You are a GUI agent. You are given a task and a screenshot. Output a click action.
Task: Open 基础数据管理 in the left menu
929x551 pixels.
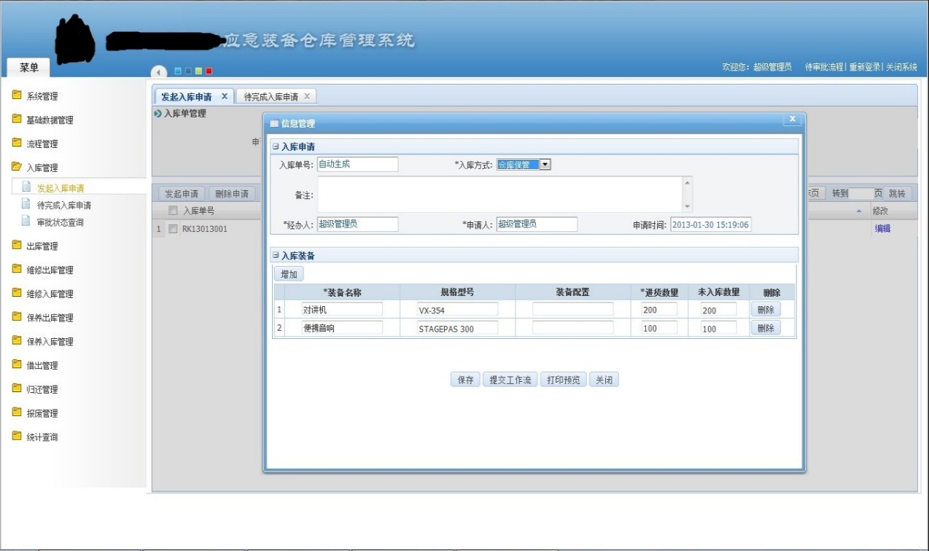(x=50, y=120)
